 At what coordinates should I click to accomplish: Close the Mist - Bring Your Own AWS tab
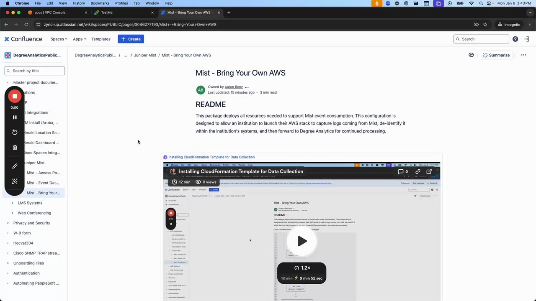[x=219, y=13]
